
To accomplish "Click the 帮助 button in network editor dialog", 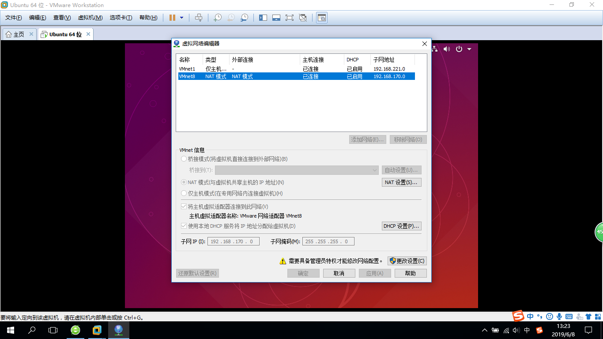I will (411, 273).
